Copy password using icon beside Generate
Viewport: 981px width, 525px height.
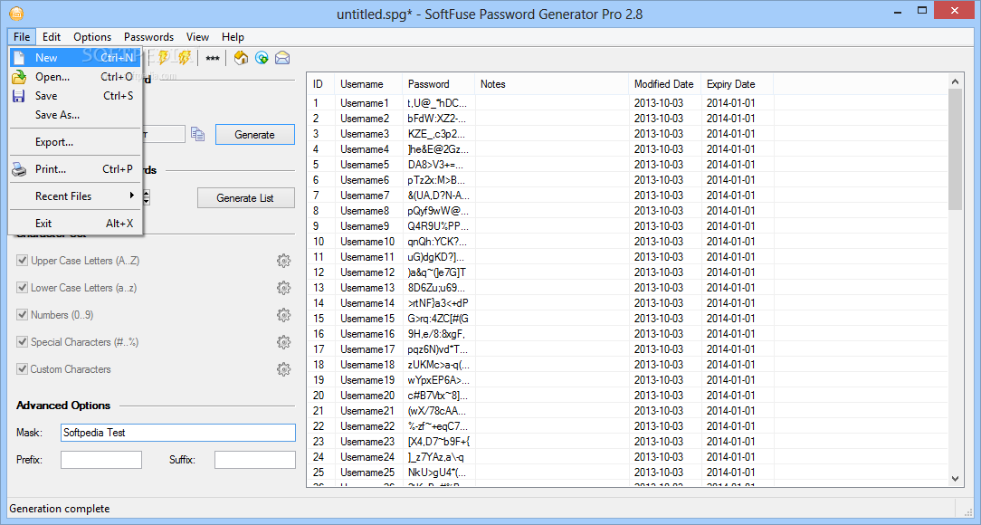point(197,135)
